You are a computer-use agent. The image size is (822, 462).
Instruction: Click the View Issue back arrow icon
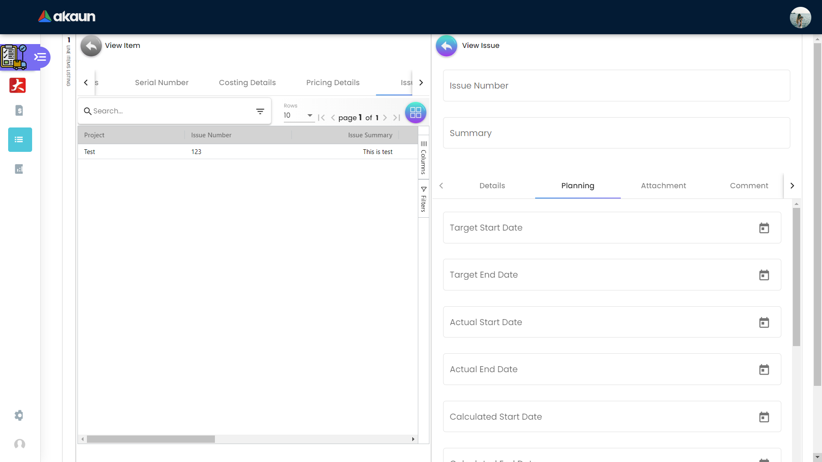[447, 46]
